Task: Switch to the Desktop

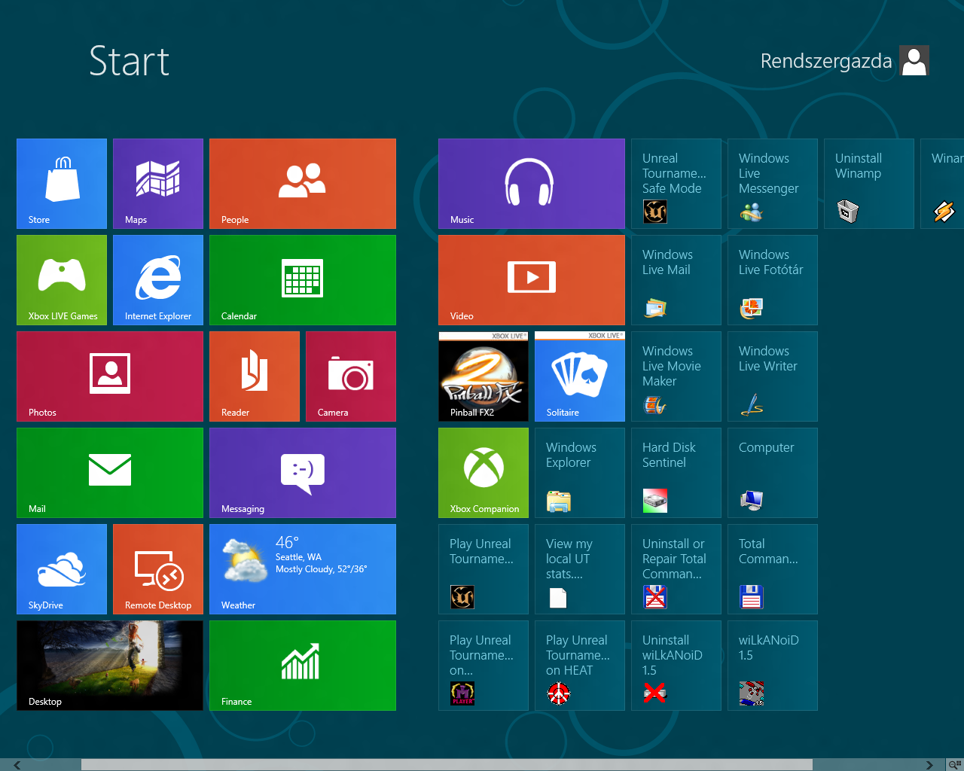Action: 109,665
